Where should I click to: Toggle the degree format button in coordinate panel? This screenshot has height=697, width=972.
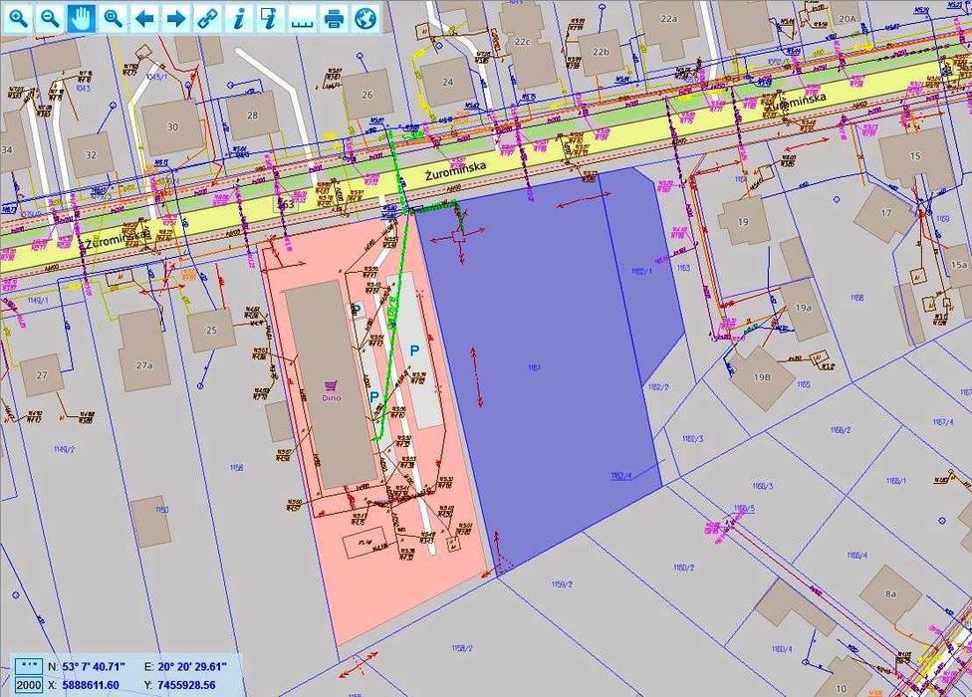pos(29,666)
